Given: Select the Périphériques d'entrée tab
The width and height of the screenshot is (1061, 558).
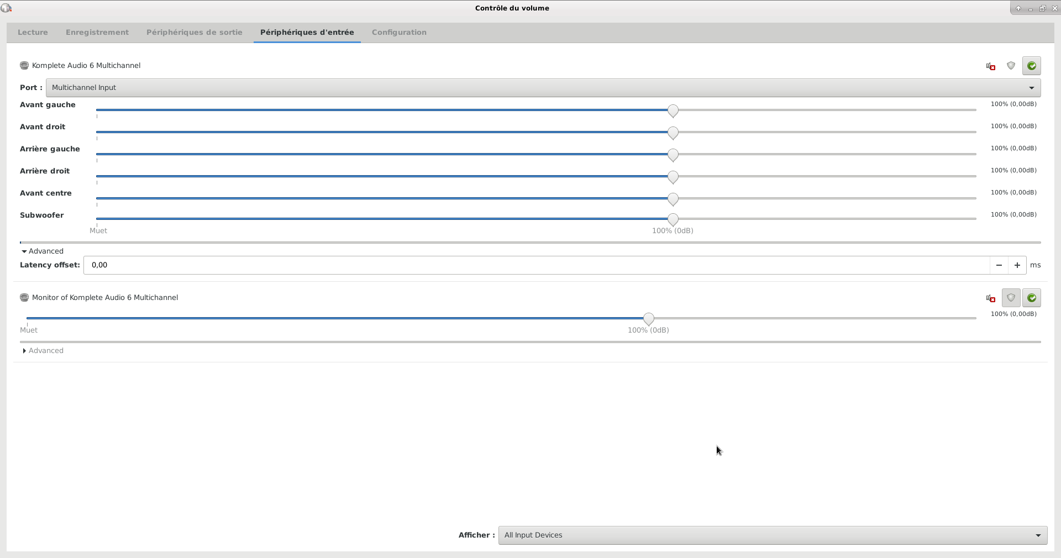Looking at the screenshot, I should point(307,33).
